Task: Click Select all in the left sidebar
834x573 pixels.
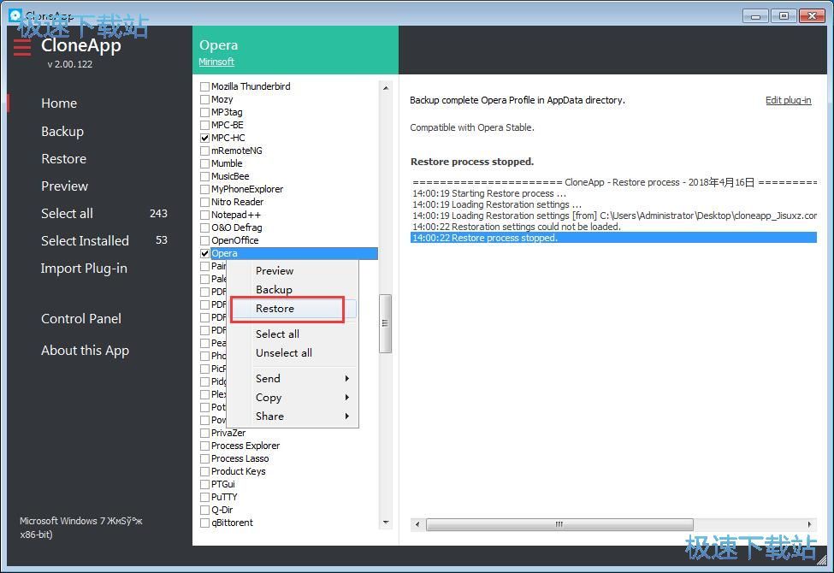Action: click(x=67, y=213)
